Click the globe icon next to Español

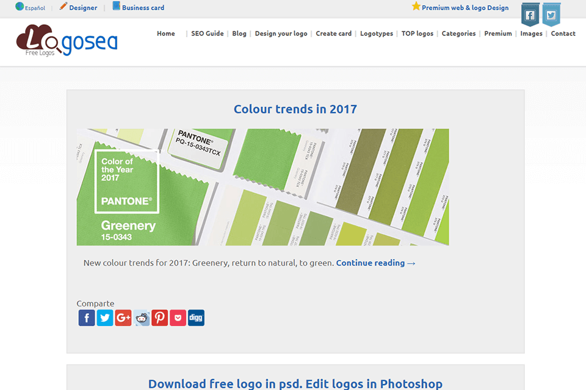20,6
